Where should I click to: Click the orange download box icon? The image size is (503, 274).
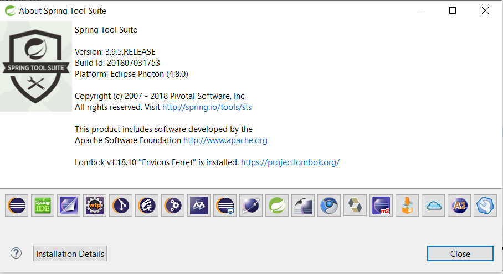coord(407,205)
